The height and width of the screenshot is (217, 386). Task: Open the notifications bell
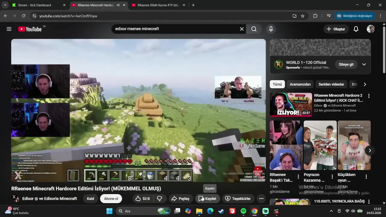coord(356,29)
